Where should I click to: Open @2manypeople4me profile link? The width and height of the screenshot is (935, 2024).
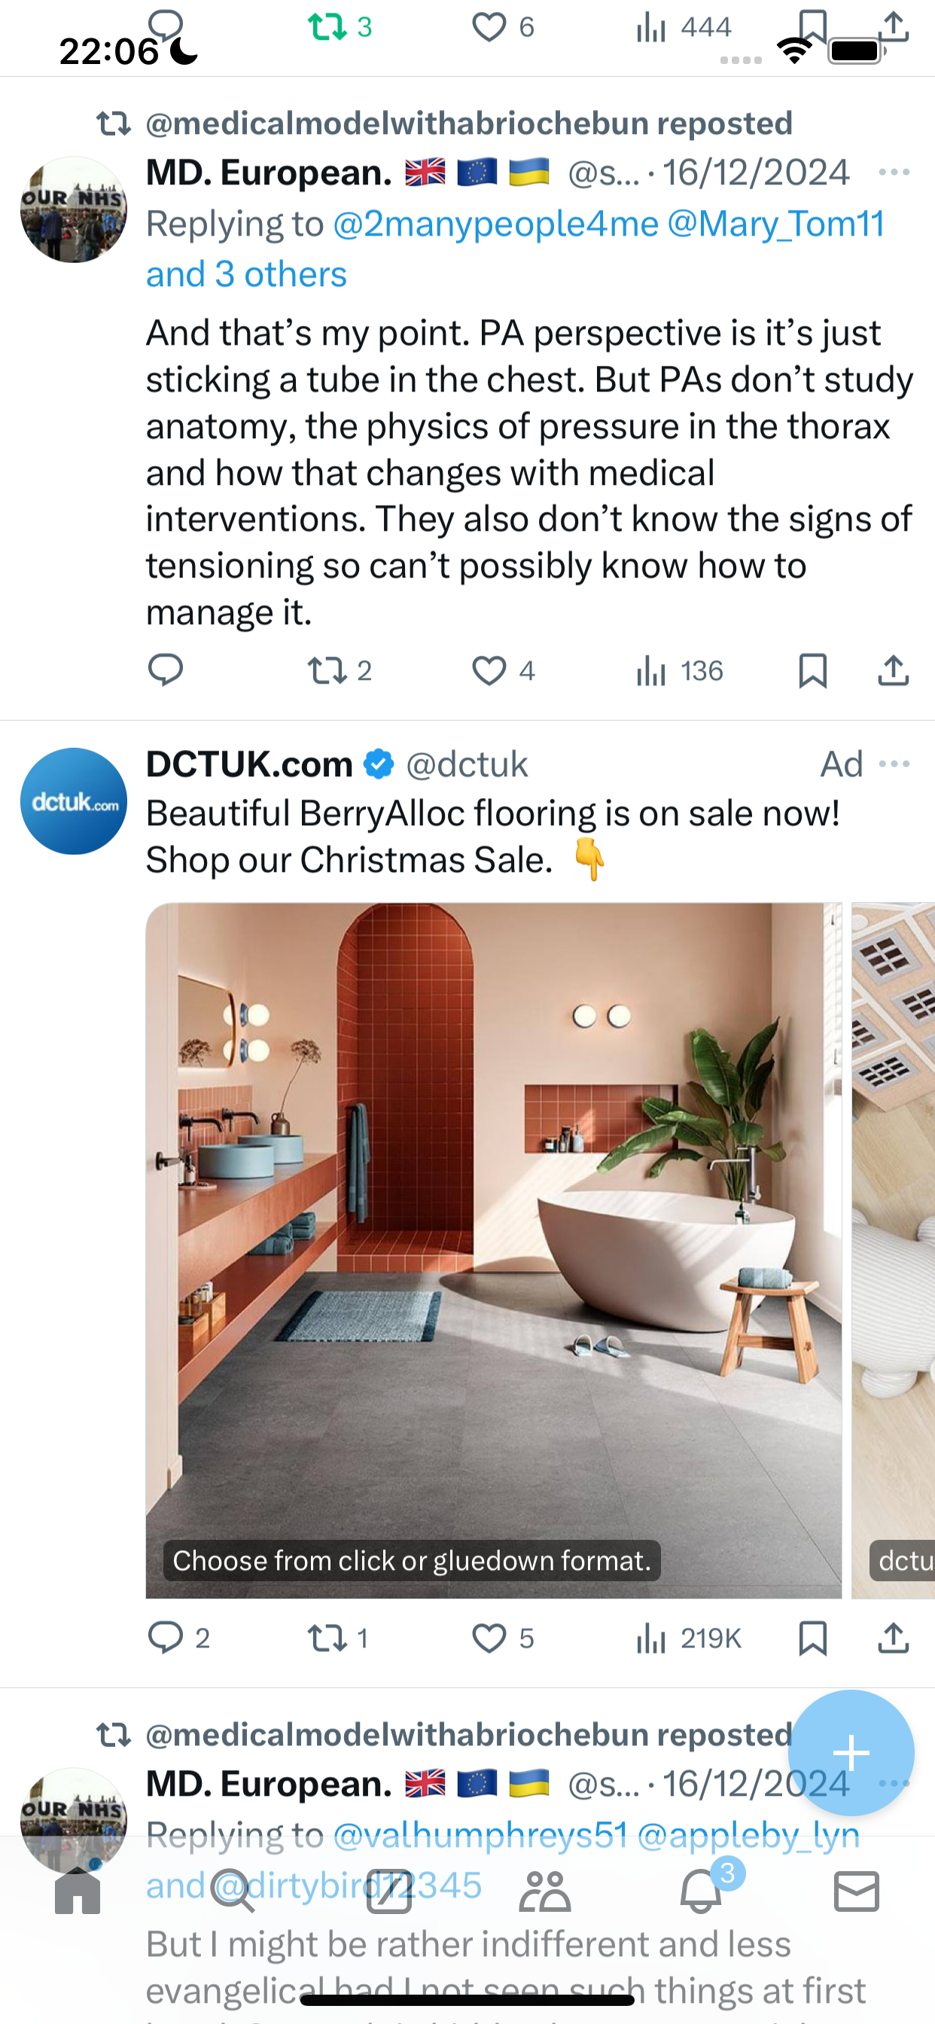[496, 224]
